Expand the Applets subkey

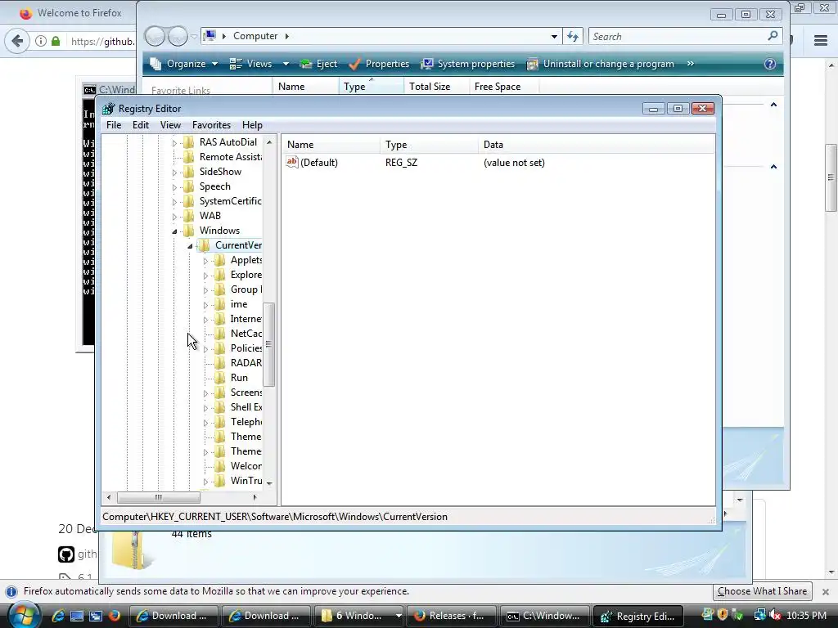point(205,261)
